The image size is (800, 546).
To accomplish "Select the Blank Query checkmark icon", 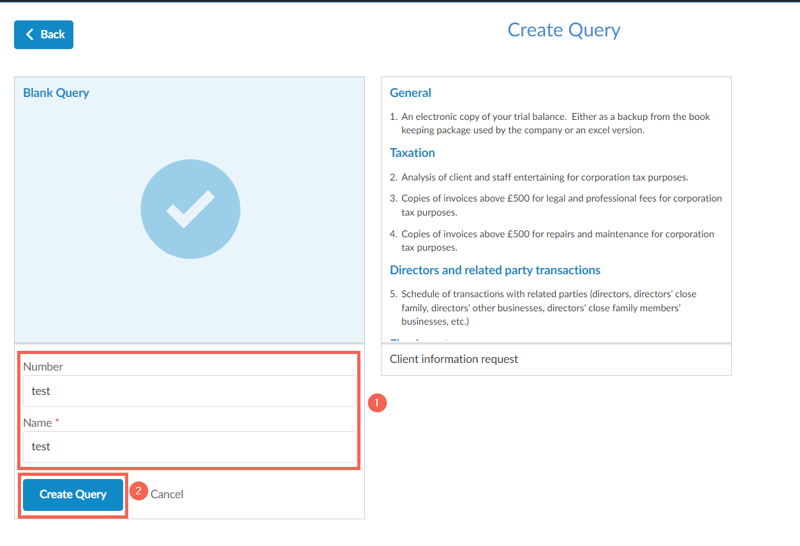I will click(x=190, y=209).
